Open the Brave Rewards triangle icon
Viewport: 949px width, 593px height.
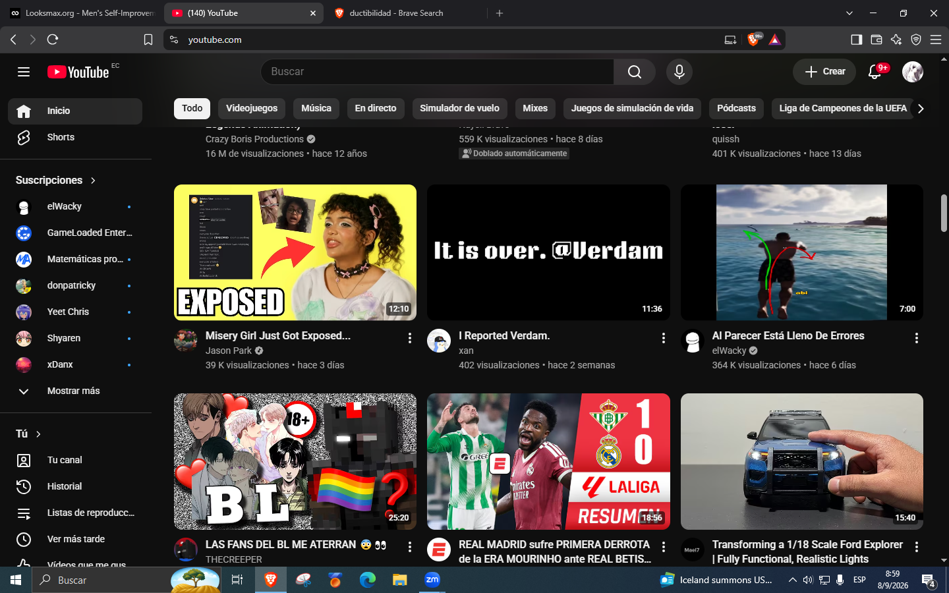(x=775, y=40)
